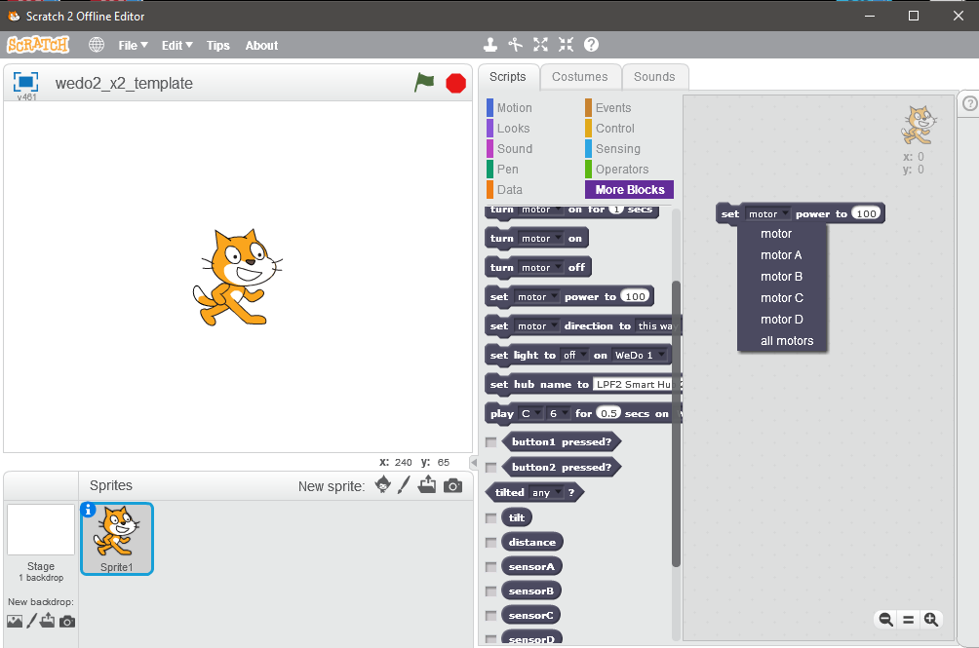This screenshot has width=979, height=648.
Task: Enable the tilt reporter checkbox
Action: [491, 517]
